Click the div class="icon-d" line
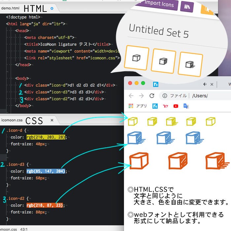The image size is (231, 231). click(x=70, y=85)
